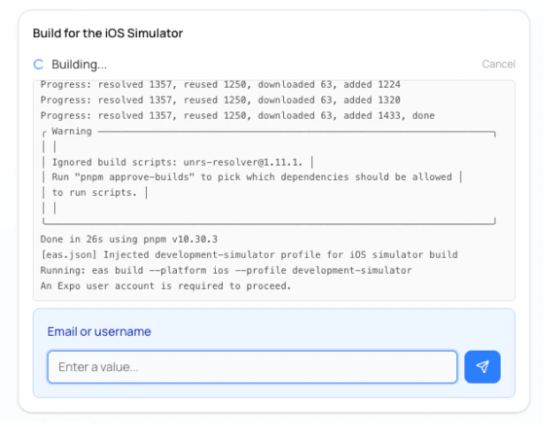
Task: Click the 'Build for the iOS Simulator' heading
Action: click(107, 33)
